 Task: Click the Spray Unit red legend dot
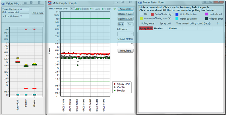pyautogui.click(x=115, y=84)
